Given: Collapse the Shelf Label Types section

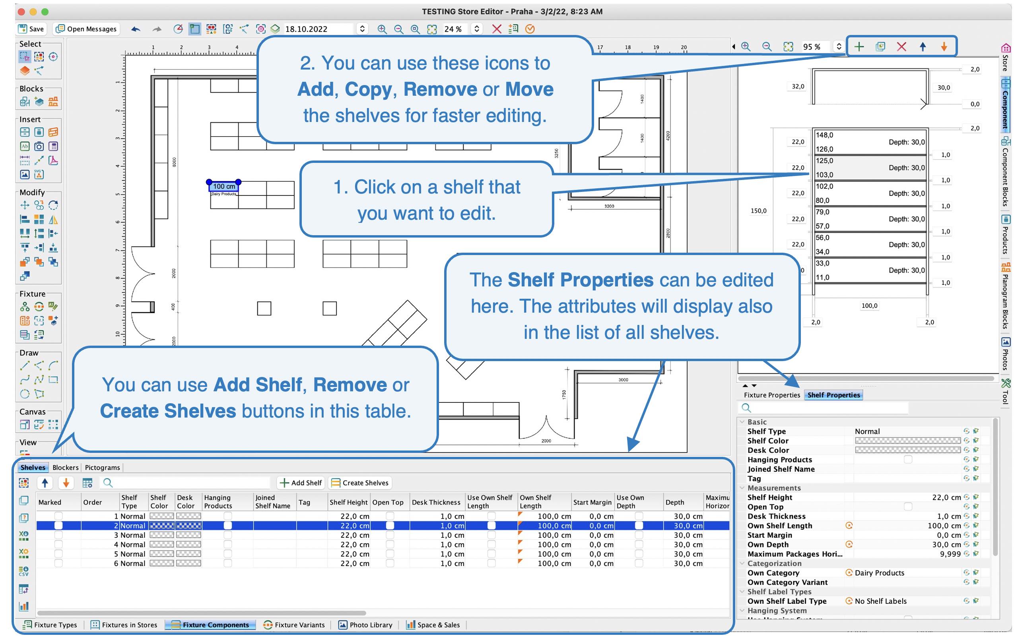Looking at the screenshot, I should coord(742,591).
